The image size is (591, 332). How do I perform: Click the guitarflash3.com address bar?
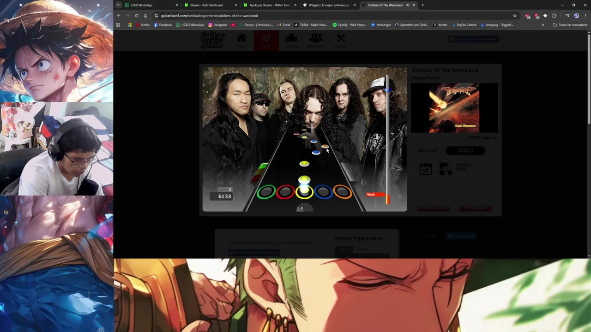336,16
